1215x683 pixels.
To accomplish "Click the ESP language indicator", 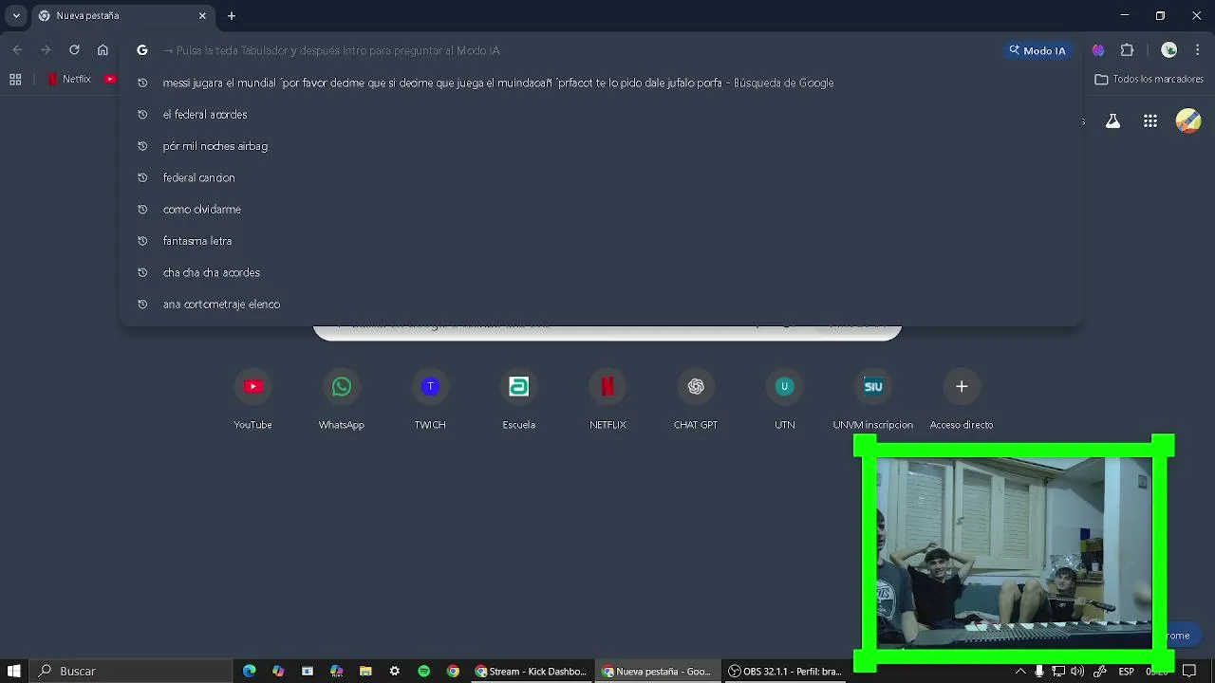I will pyautogui.click(x=1126, y=671).
